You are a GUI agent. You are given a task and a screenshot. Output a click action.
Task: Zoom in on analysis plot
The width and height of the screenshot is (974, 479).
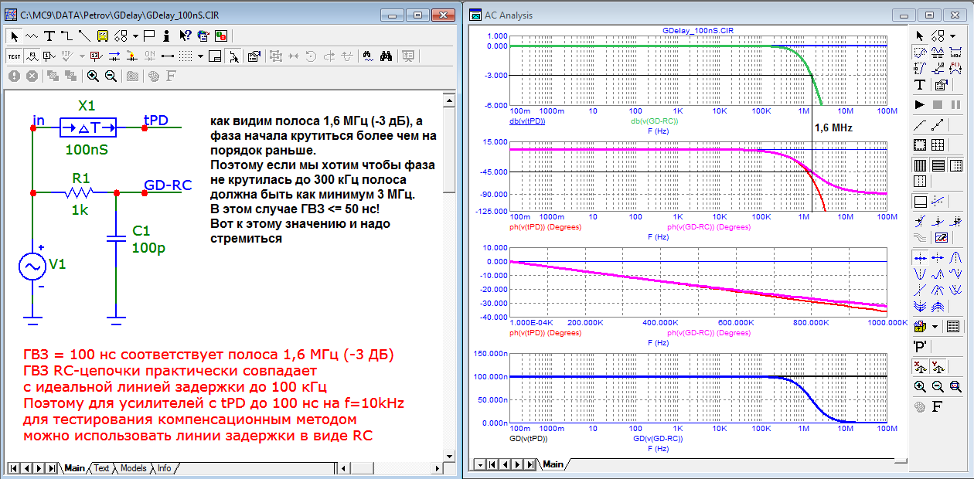coord(920,386)
